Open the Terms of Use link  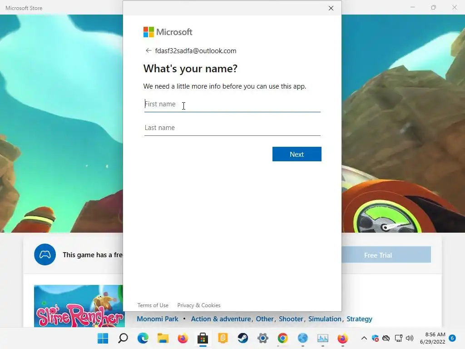[x=153, y=305]
